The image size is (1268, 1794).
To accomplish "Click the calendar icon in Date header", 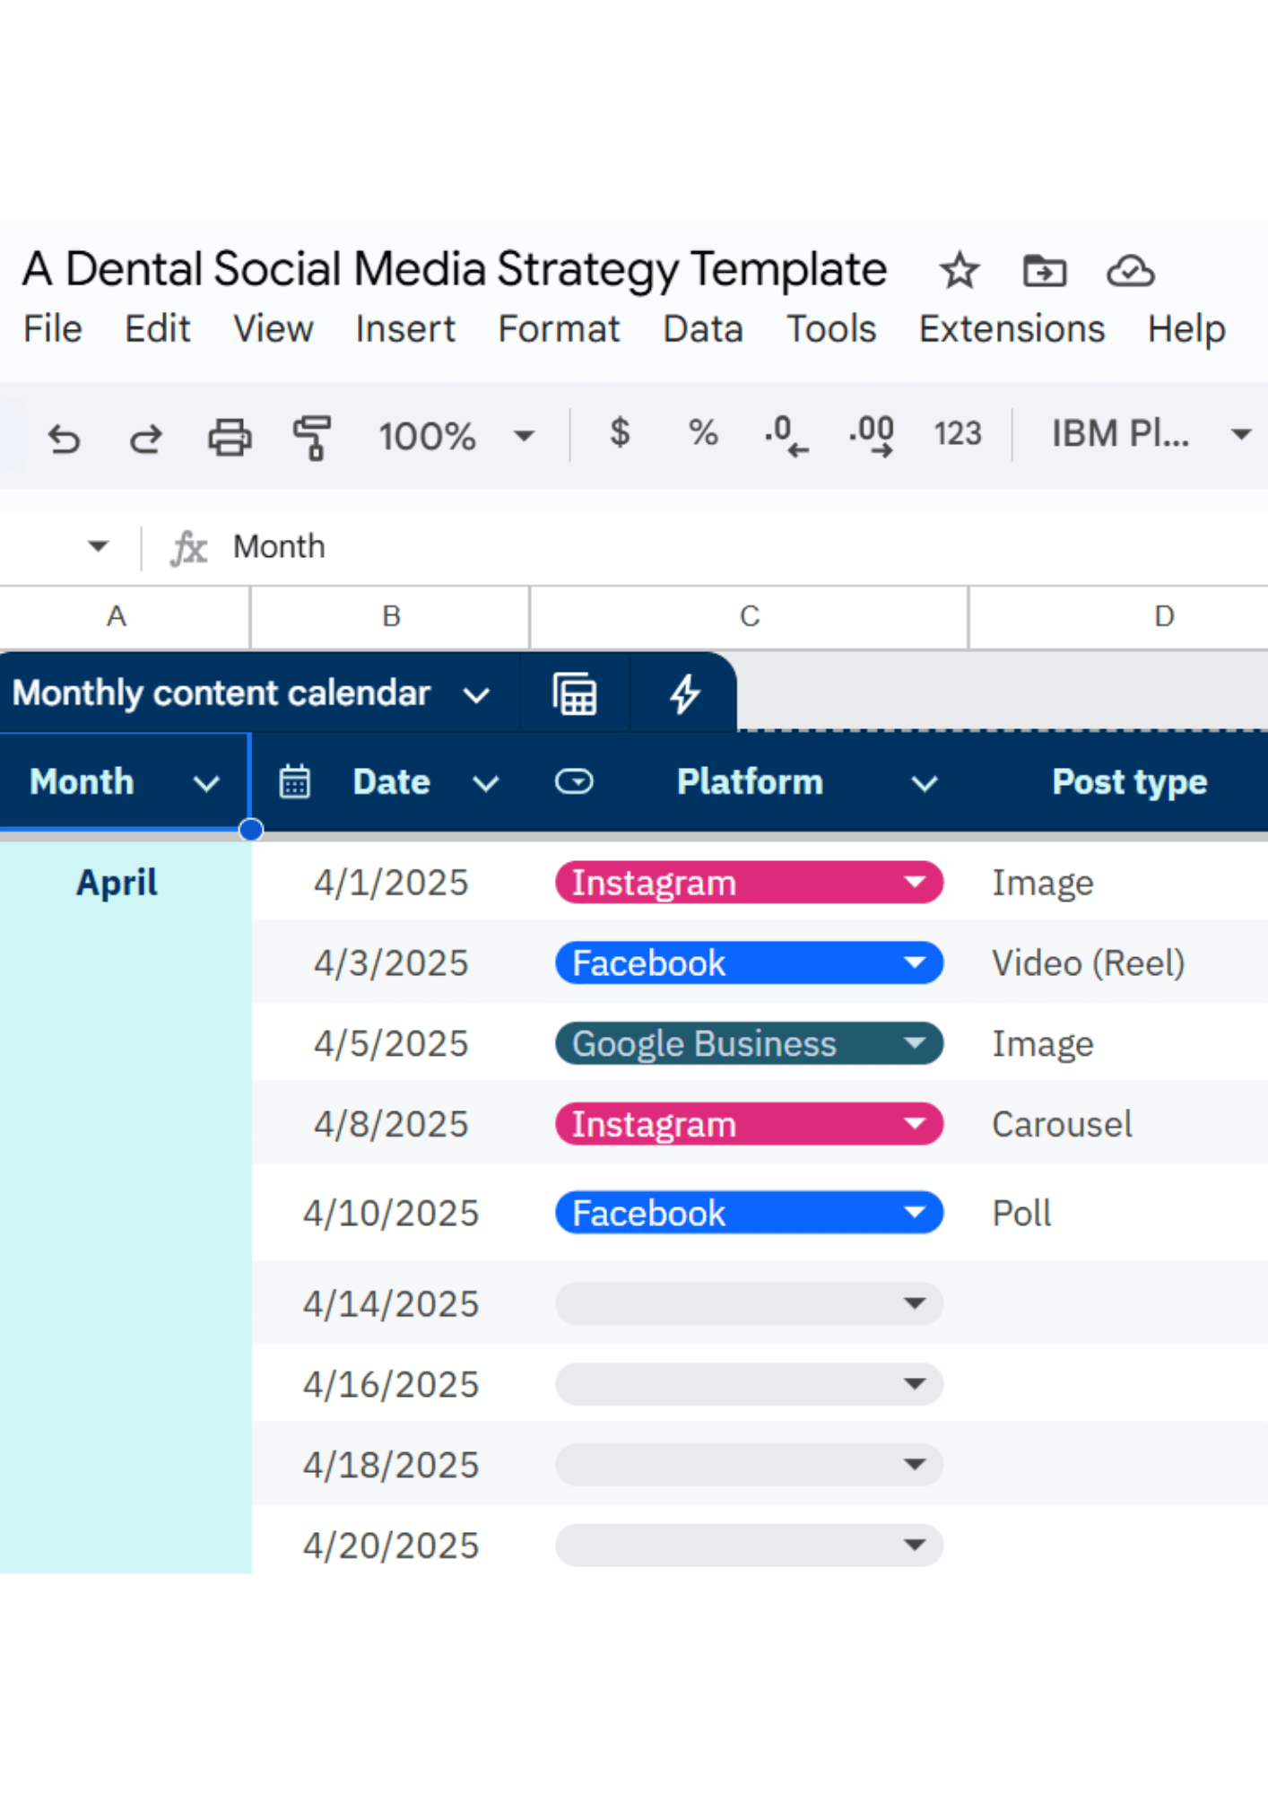I will coord(294,781).
